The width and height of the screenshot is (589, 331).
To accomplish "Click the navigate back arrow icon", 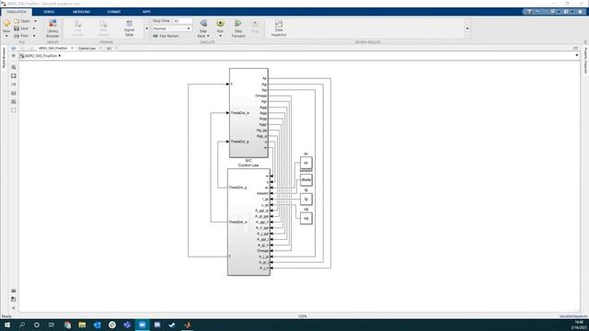I will point(14,48).
